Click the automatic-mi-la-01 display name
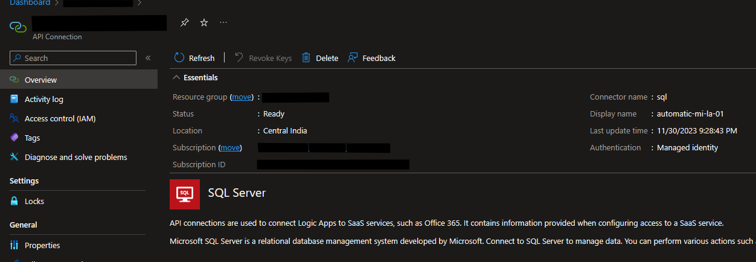This screenshot has height=262, width=756. [690, 114]
